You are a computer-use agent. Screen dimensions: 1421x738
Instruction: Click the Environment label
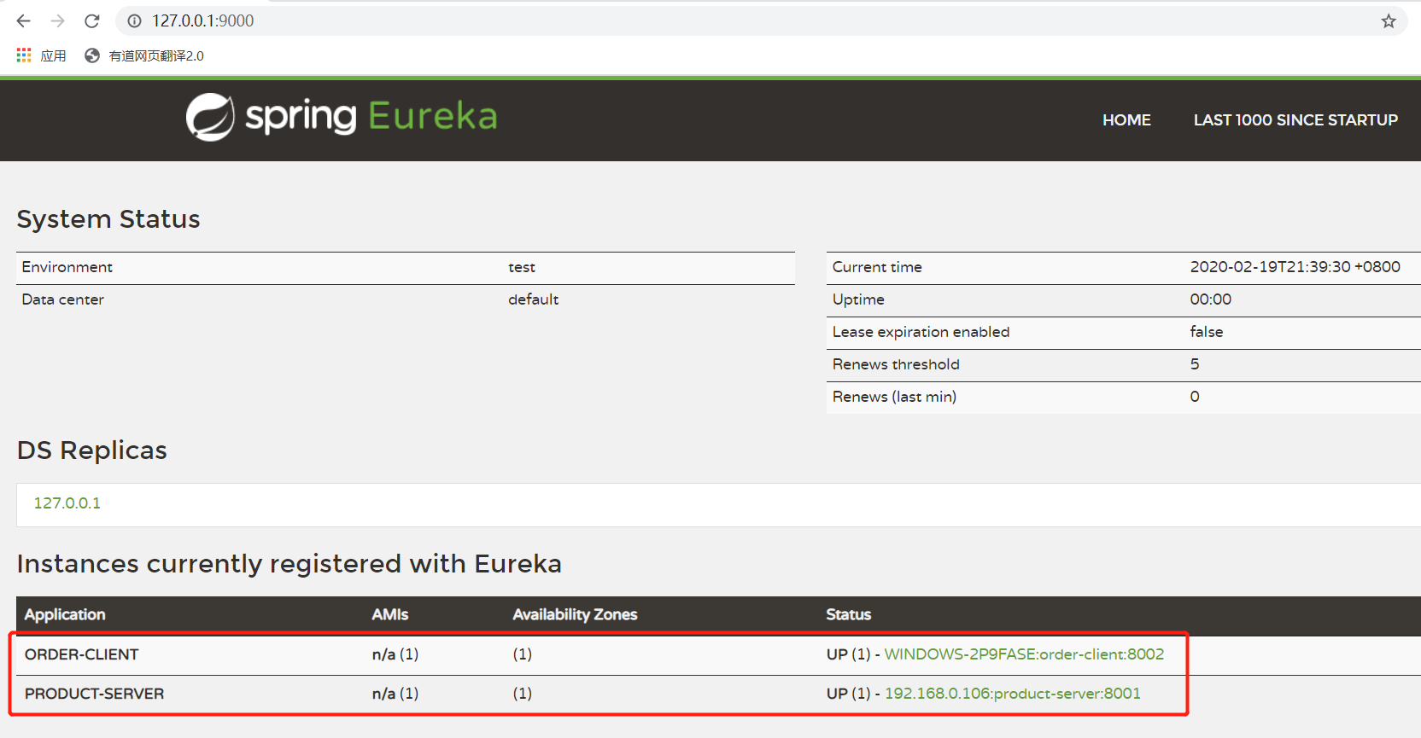click(67, 267)
